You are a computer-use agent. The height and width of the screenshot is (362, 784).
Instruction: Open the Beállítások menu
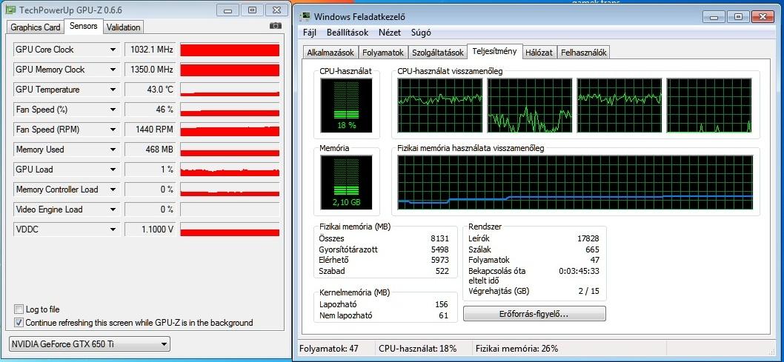pyautogui.click(x=348, y=33)
